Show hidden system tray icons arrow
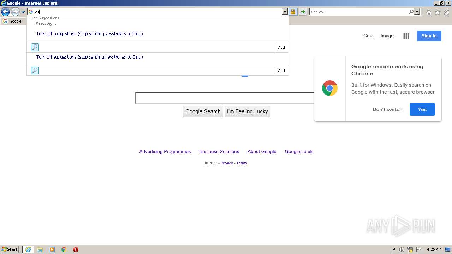The width and height of the screenshot is (452, 254). tap(394, 249)
